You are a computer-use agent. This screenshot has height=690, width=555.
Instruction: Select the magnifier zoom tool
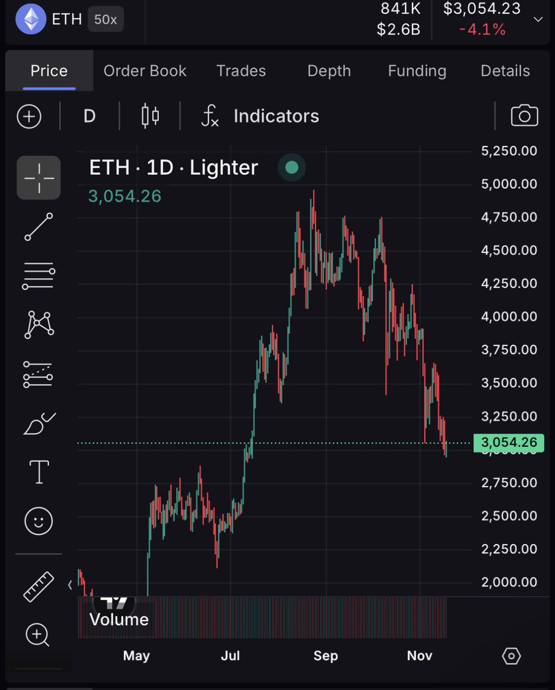point(38,635)
